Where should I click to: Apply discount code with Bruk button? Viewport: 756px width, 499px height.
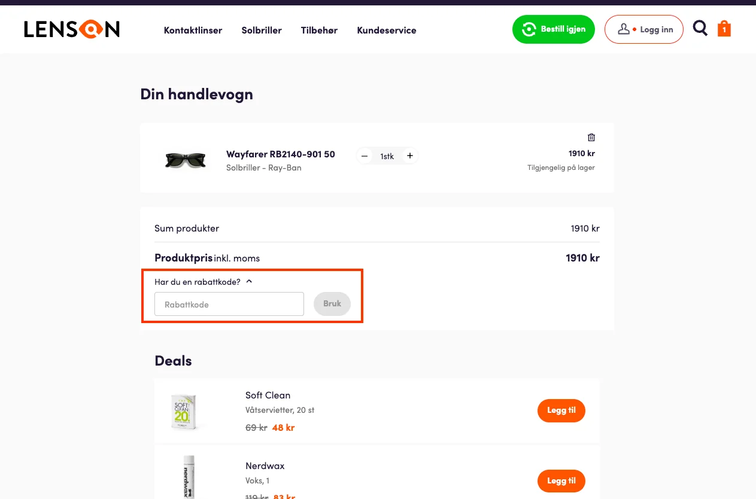(332, 304)
